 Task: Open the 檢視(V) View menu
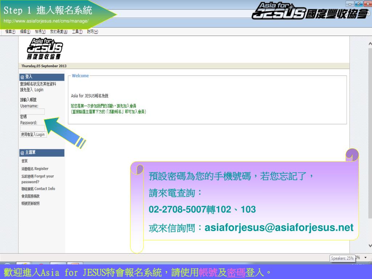click(x=40, y=32)
